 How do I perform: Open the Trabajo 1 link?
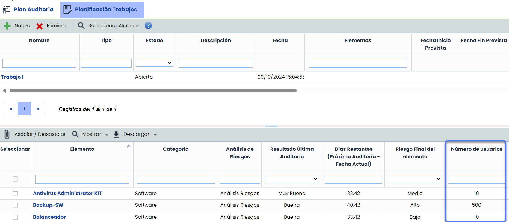click(13, 77)
